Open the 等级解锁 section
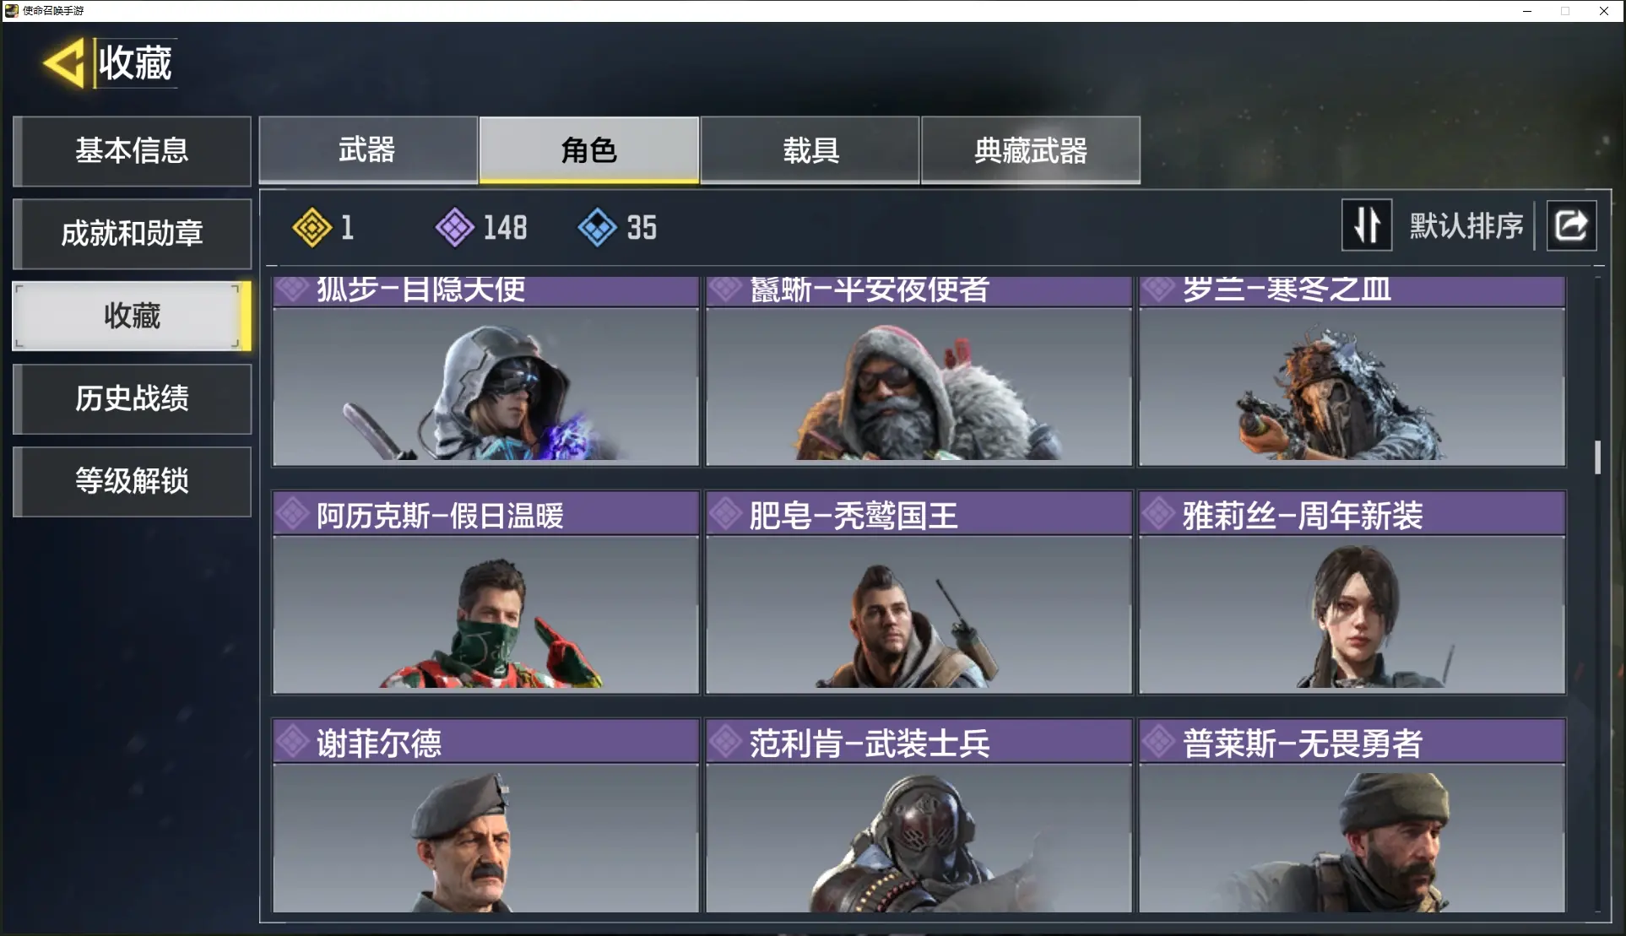1626x936 pixels. tap(132, 481)
